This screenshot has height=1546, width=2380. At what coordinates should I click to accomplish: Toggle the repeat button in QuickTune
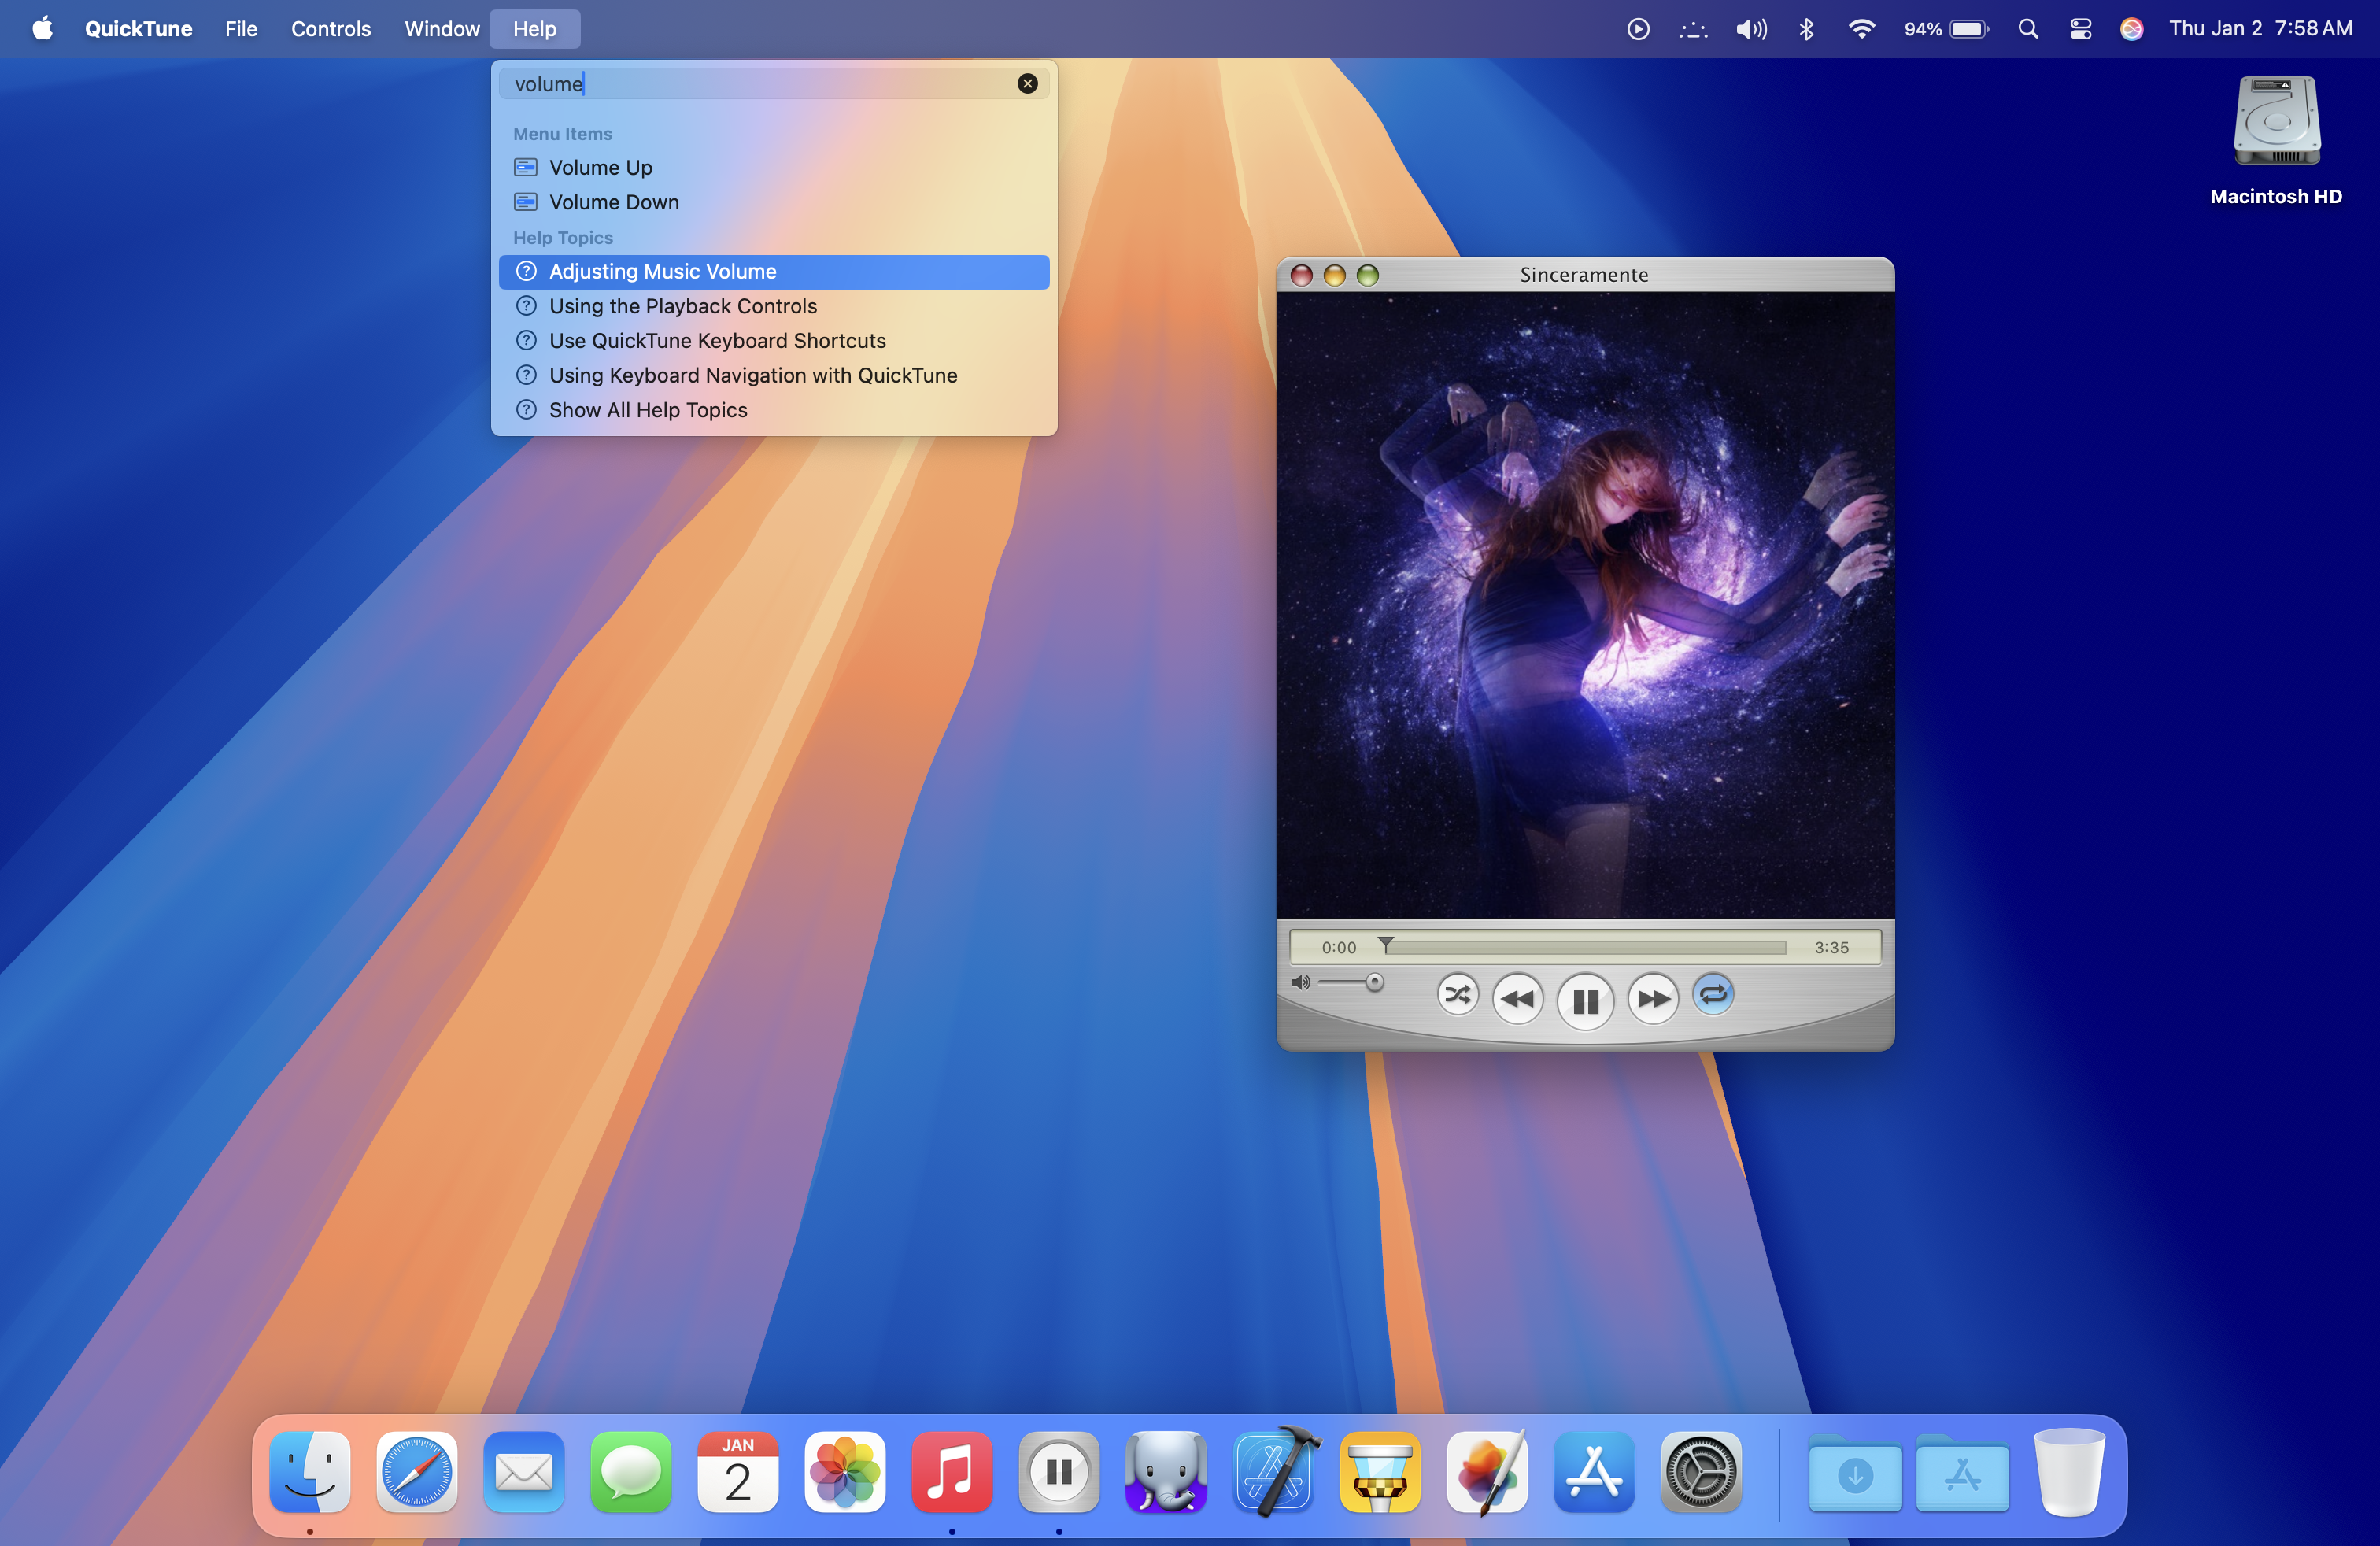tap(1713, 995)
